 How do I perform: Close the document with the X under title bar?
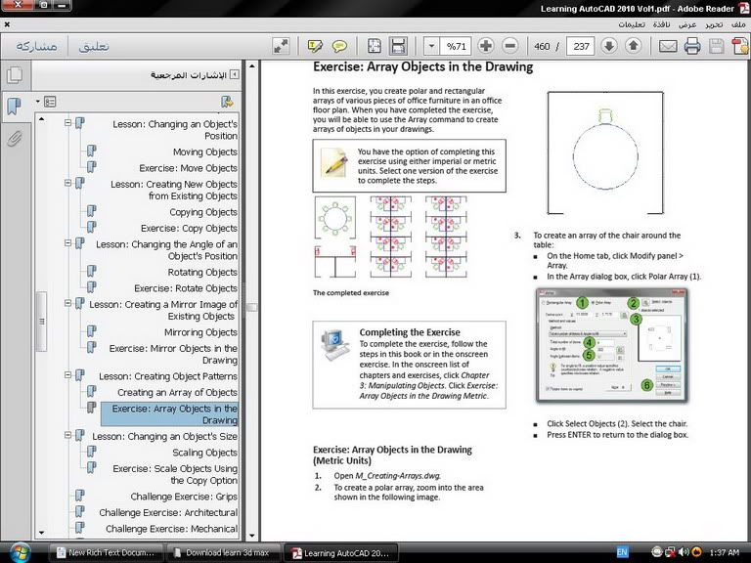7,23
